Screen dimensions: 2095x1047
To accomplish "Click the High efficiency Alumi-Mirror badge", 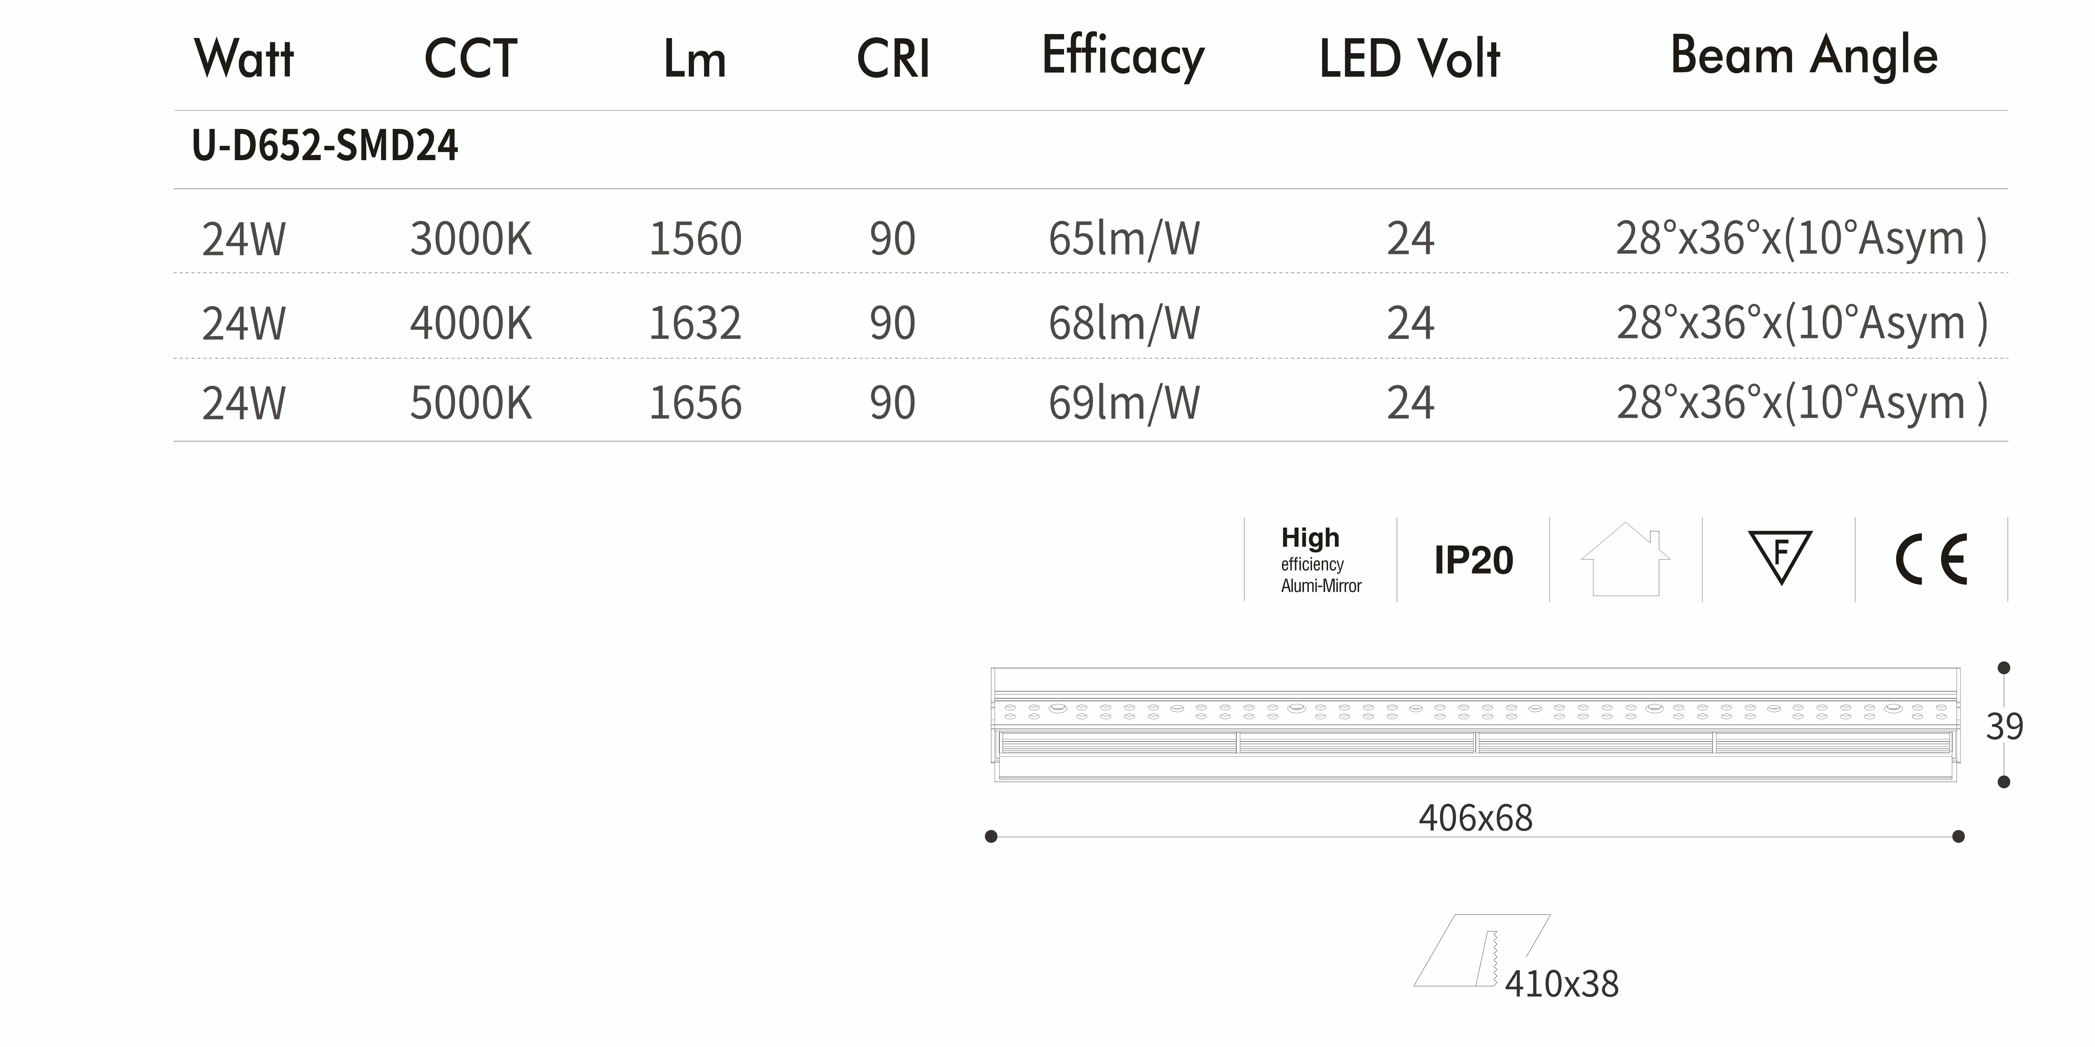I will [x=1321, y=560].
